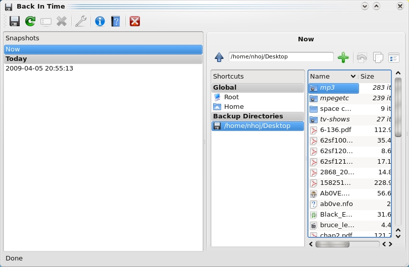409x267 pixels.
Task: Click the Size column header
Action: (374, 77)
